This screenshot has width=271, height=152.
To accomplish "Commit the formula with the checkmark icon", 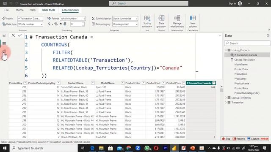I will tap(20, 35).
